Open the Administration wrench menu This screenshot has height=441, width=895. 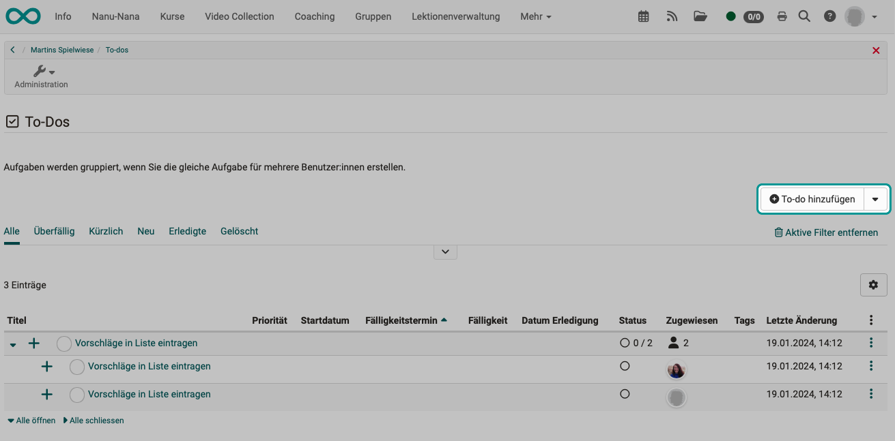click(x=42, y=72)
